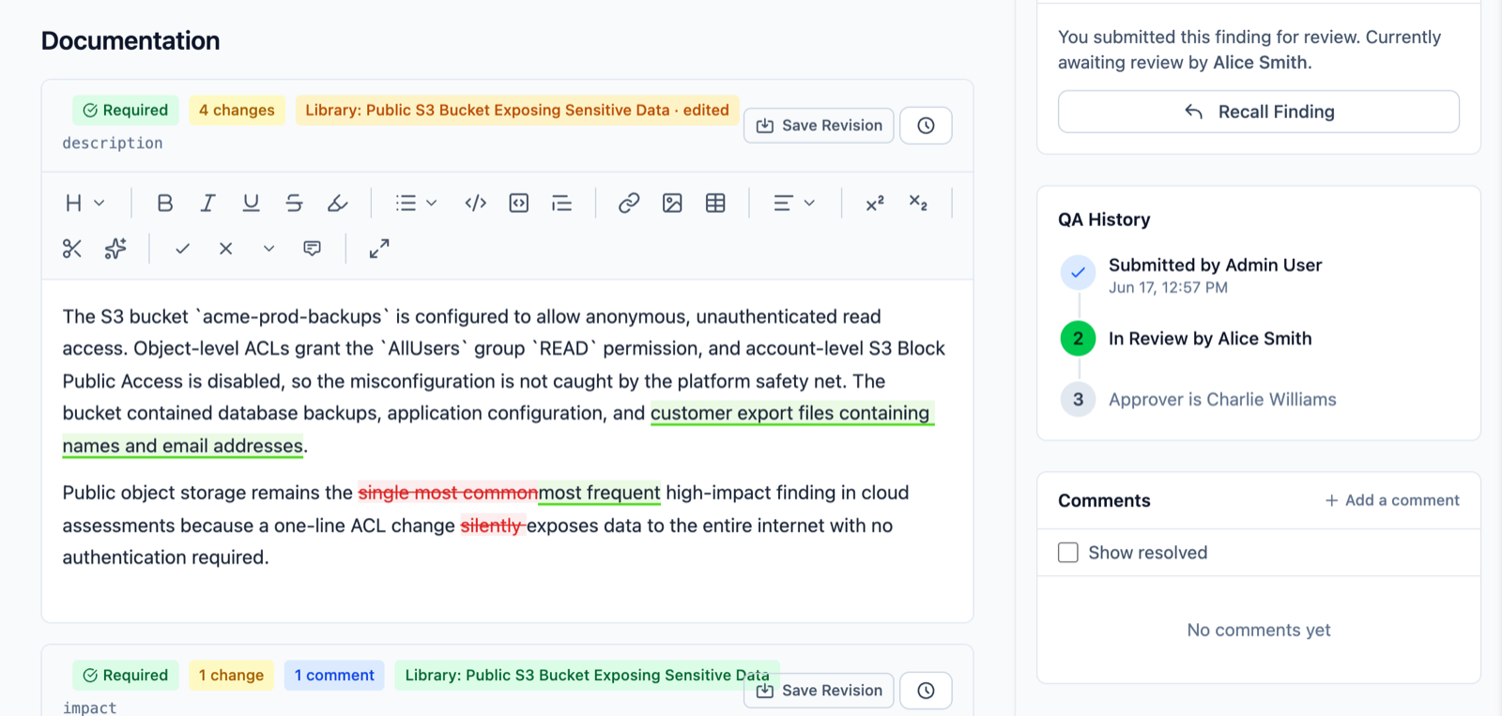Open the '1 comment' badge on impact
Image resolution: width=1502 pixels, height=716 pixels.
click(334, 675)
